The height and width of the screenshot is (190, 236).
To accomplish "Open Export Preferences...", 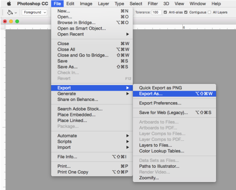I will coord(174,103).
